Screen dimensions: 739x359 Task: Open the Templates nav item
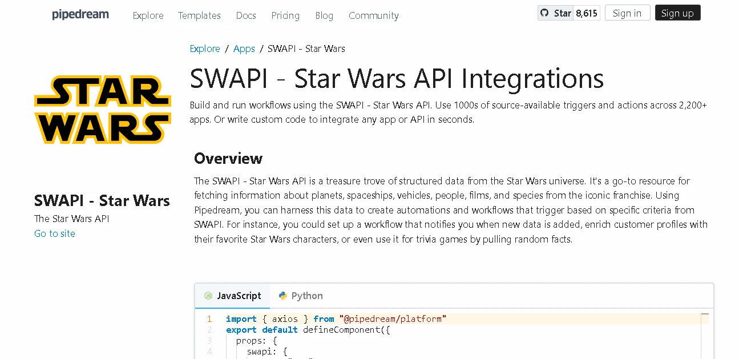pyautogui.click(x=199, y=15)
